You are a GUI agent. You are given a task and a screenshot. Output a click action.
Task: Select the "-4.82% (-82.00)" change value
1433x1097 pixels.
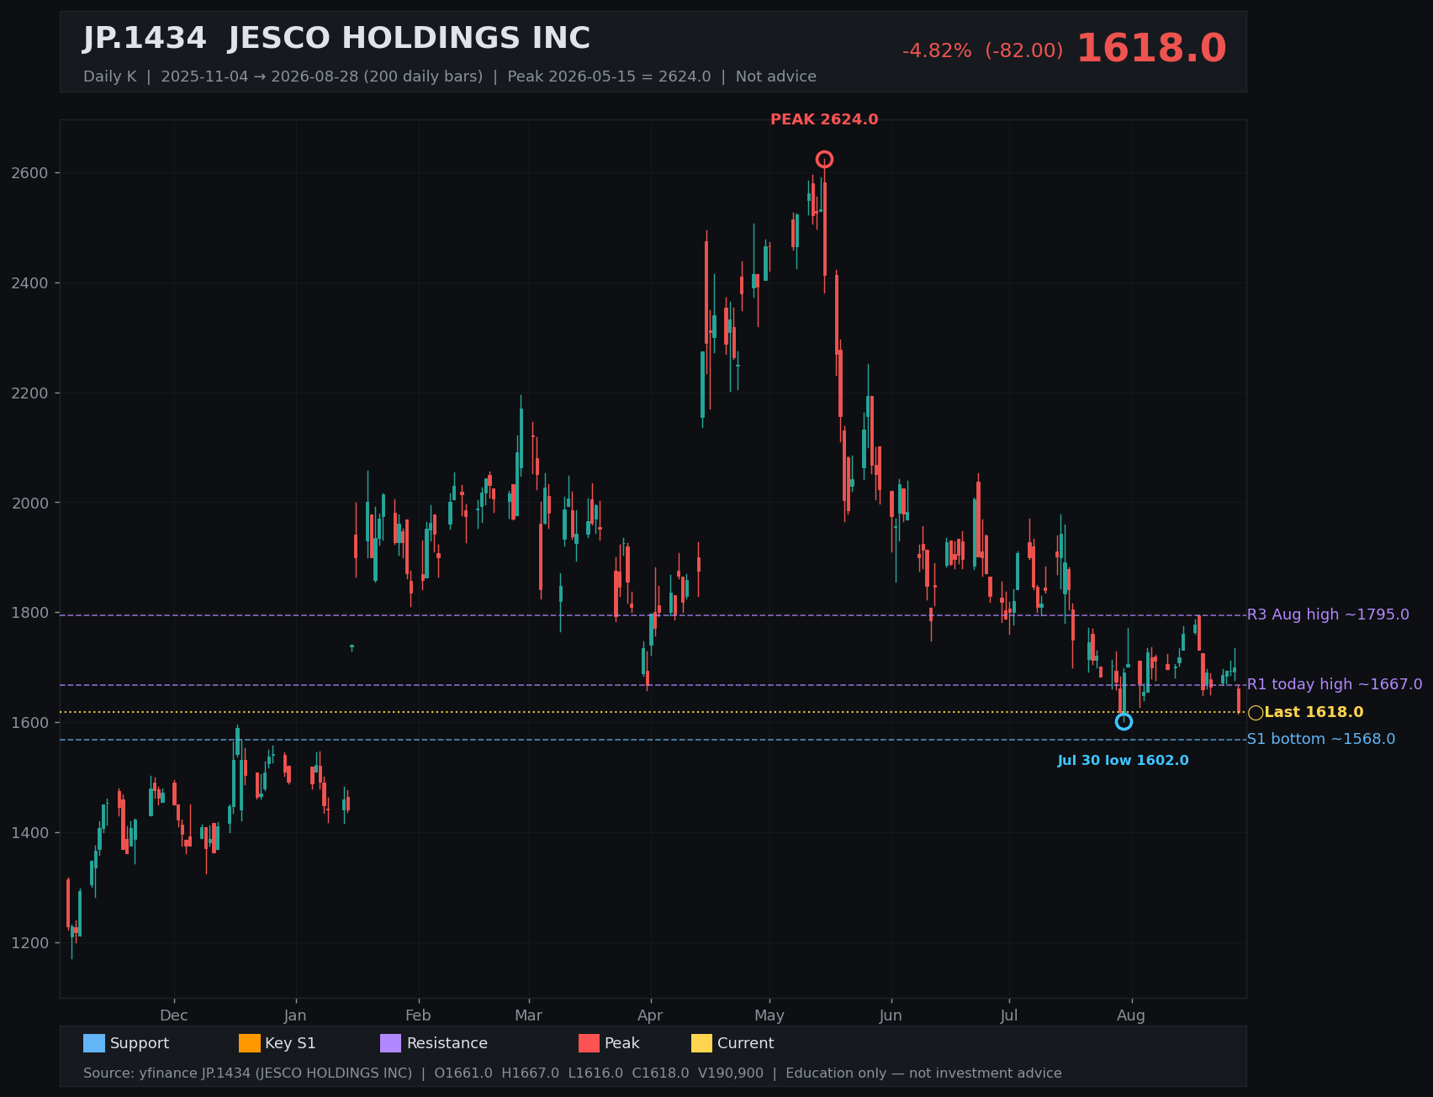(x=982, y=51)
